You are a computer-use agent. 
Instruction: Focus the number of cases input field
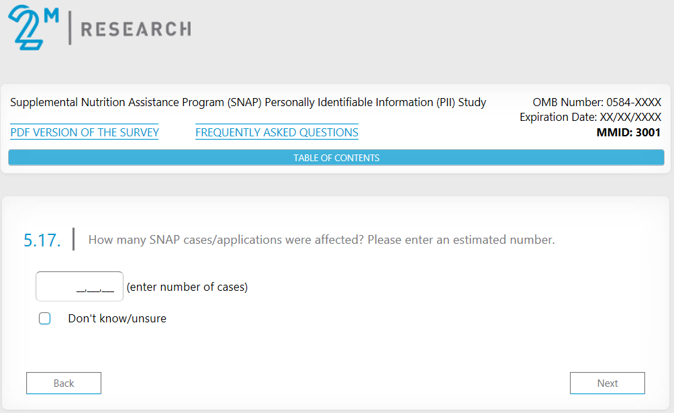pyautogui.click(x=79, y=287)
